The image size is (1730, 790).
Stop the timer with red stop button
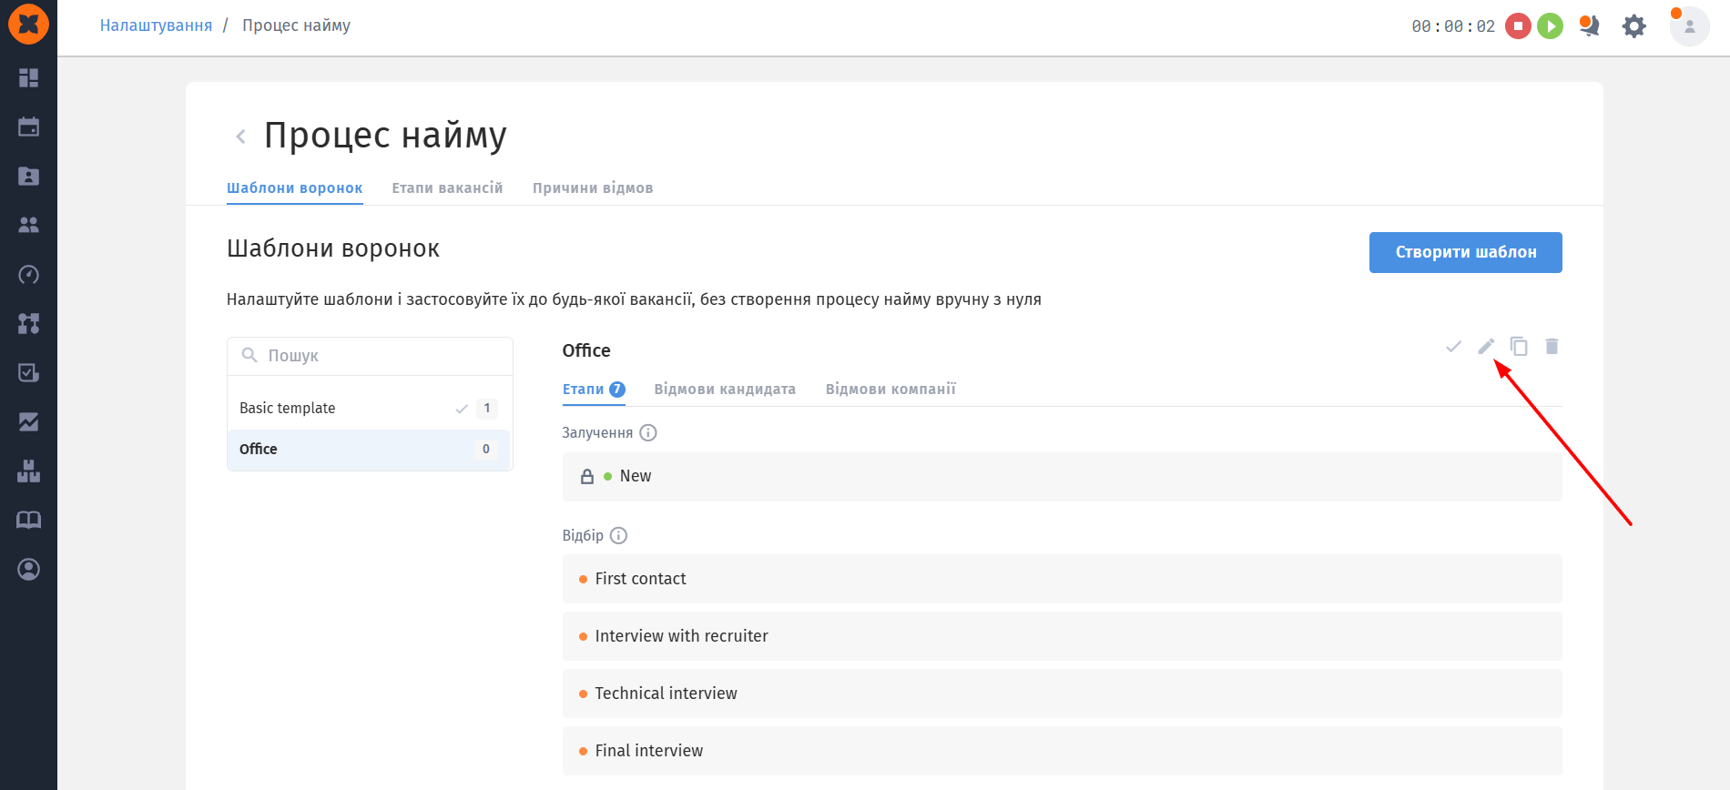tap(1518, 25)
